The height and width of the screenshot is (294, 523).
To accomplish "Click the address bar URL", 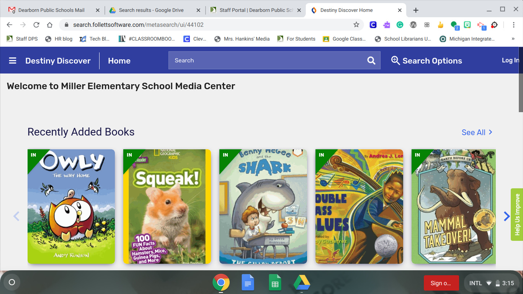I will click(x=139, y=25).
